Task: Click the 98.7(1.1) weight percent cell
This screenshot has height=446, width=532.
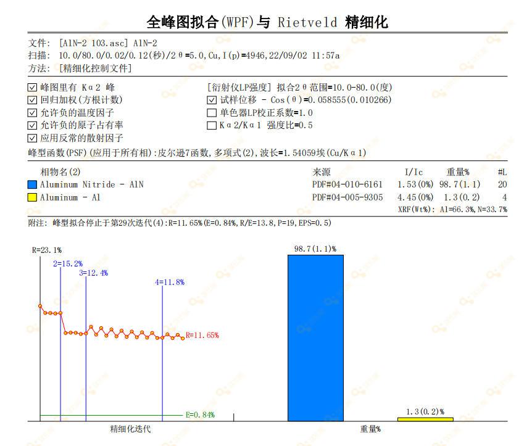Action: (x=460, y=184)
